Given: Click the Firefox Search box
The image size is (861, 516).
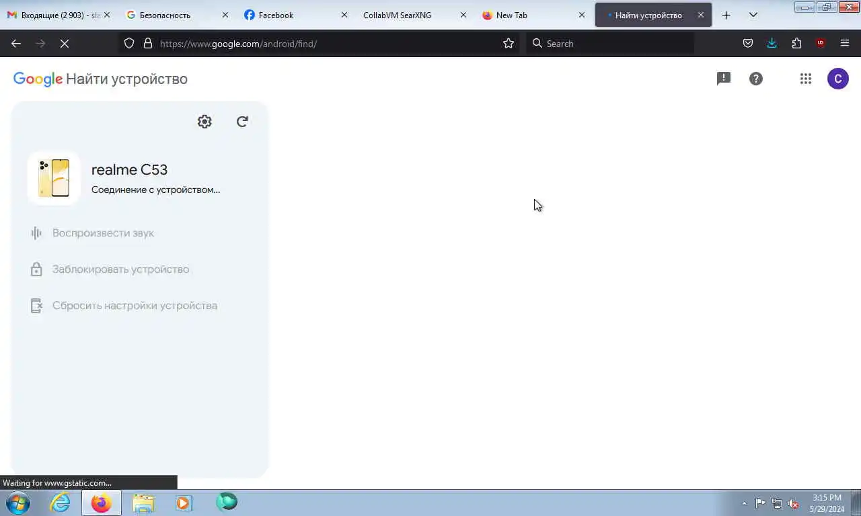Looking at the screenshot, I should tap(610, 44).
